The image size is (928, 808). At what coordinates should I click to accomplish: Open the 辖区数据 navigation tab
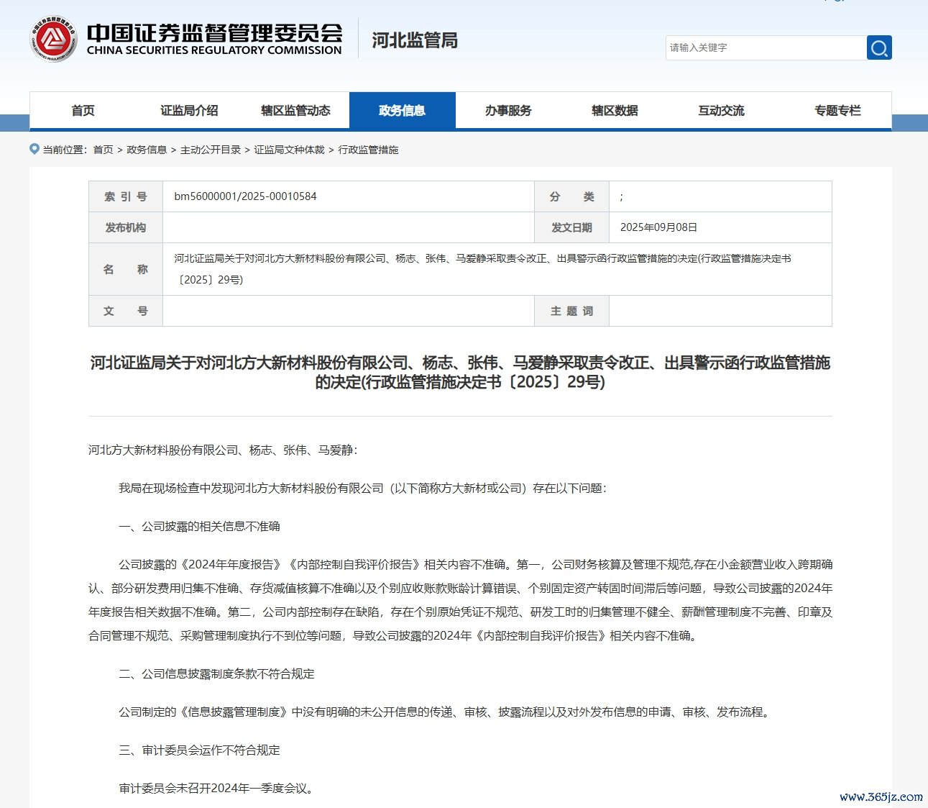tap(615, 110)
